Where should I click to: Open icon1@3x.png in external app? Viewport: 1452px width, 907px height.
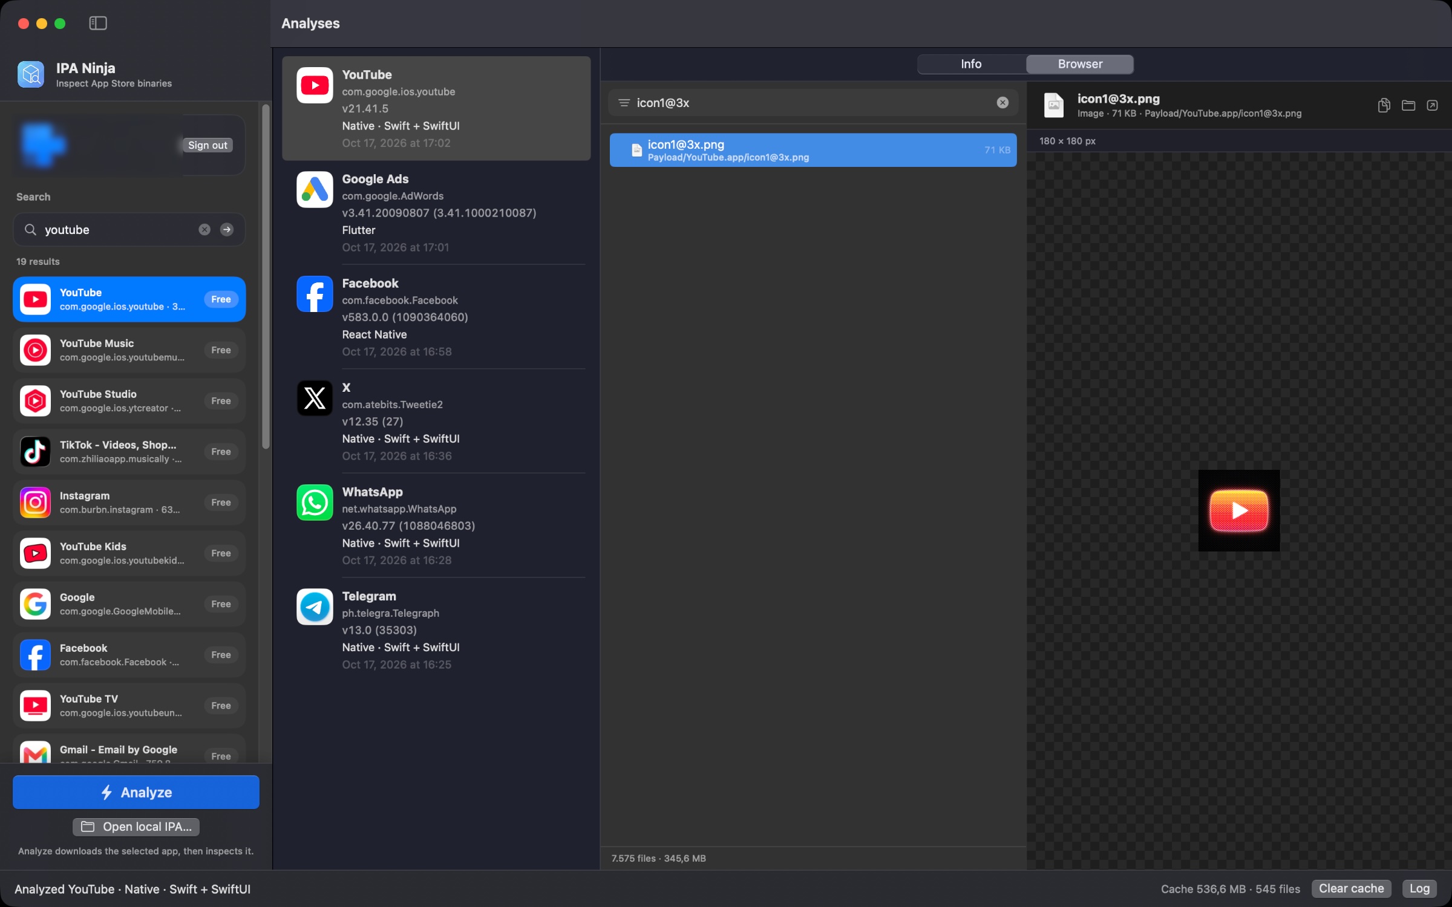pos(1432,105)
